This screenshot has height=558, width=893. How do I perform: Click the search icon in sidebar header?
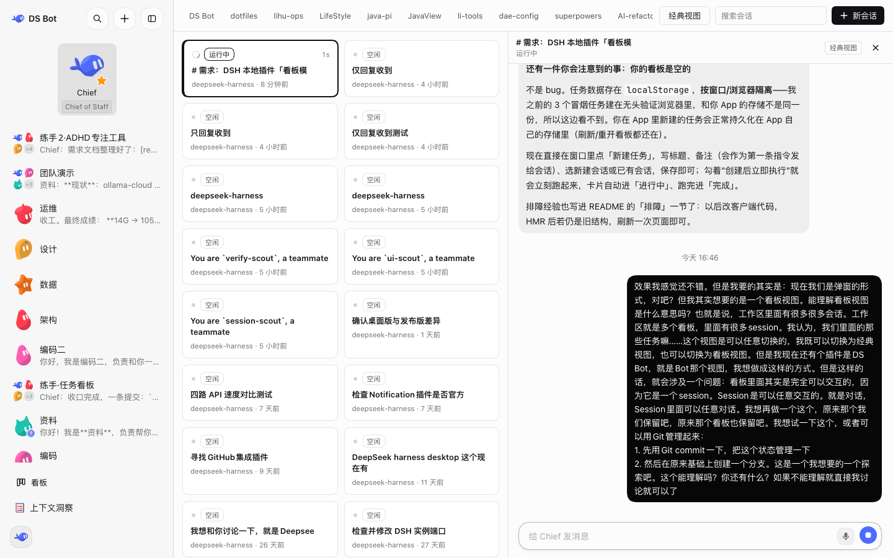coord(97,19)
